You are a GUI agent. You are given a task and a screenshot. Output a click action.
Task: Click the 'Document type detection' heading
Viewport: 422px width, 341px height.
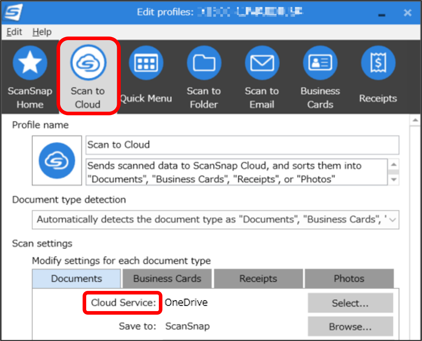point(69,200)
